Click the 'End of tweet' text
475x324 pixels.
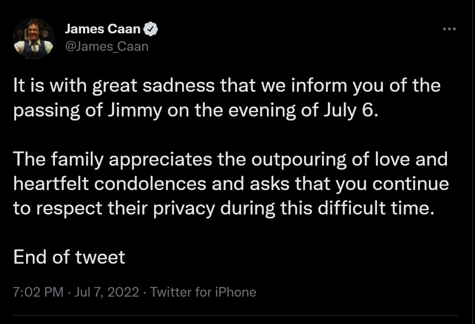[x=69, y=257]
